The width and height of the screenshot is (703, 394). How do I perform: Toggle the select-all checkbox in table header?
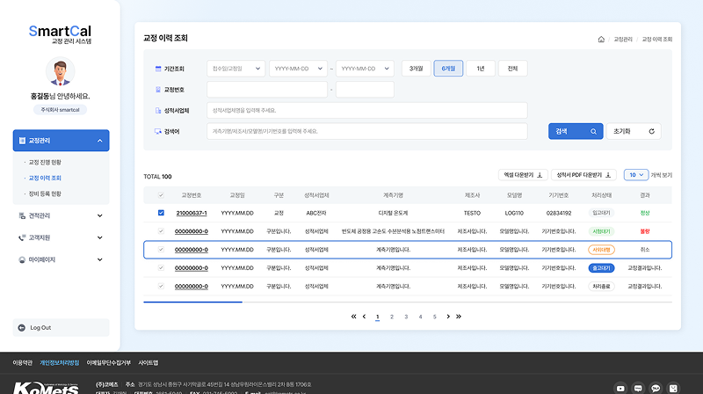160,195
